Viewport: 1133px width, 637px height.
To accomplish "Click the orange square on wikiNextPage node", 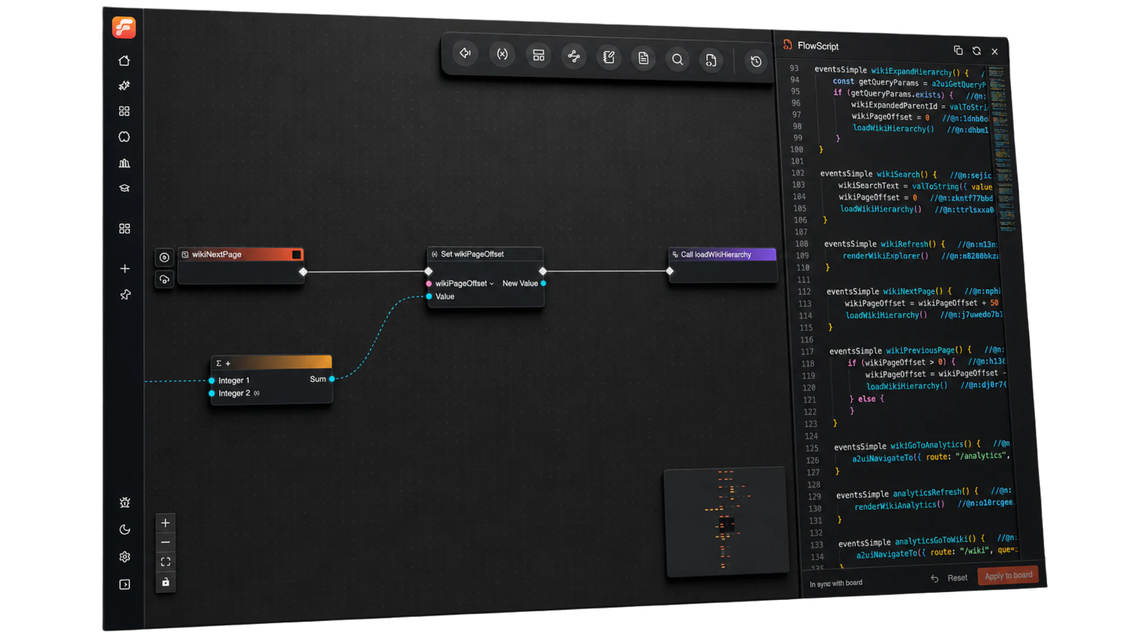I will (x=296, y=254).
